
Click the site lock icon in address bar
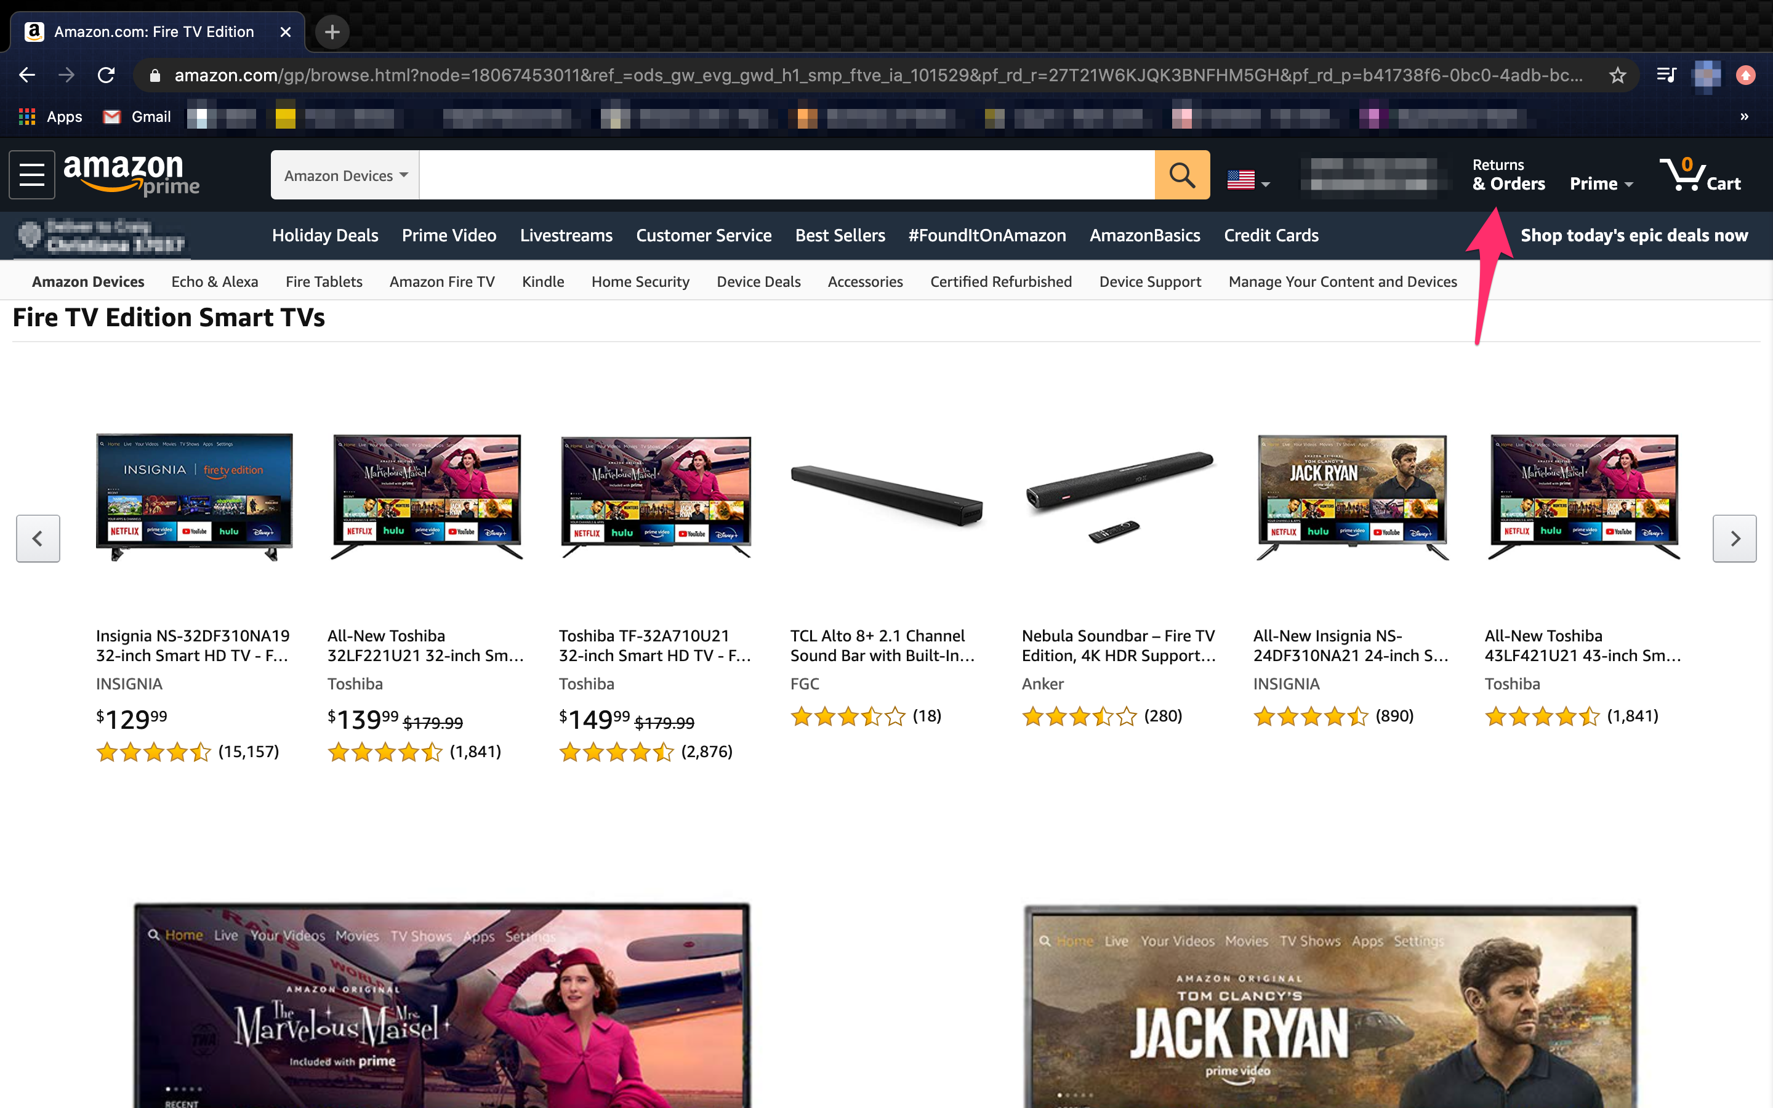(x=155, y=74)
